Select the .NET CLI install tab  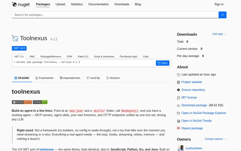click(x=19, y=57)
